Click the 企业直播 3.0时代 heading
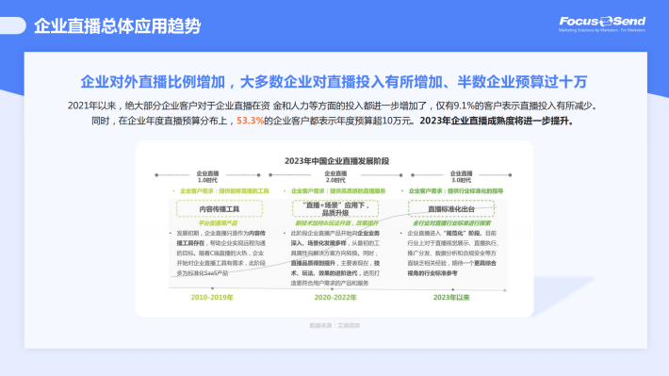Viewport: 669px width, 376px height. pos(461,176)
